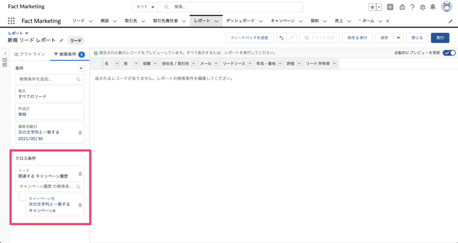Click the global actions plus icon
458x243 pixels.
(390, 7)
